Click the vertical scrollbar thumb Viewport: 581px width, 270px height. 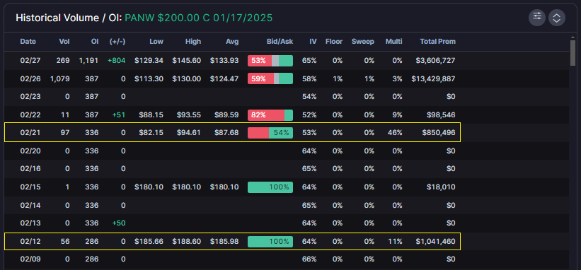(573, 52)
